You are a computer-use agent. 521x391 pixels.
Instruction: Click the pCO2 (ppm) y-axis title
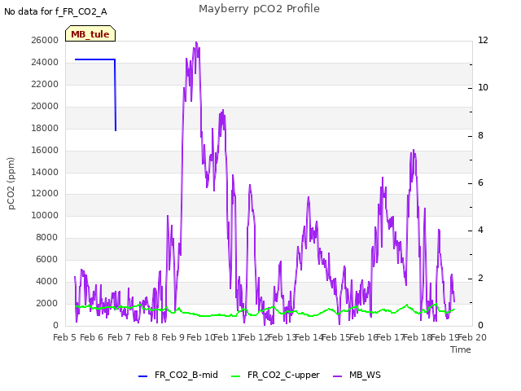(11, 183)
